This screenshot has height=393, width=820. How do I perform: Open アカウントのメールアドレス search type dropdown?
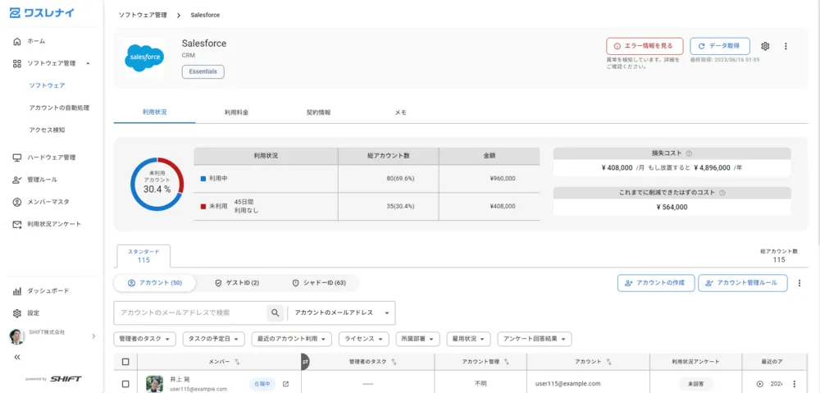(x=341, y=313)
